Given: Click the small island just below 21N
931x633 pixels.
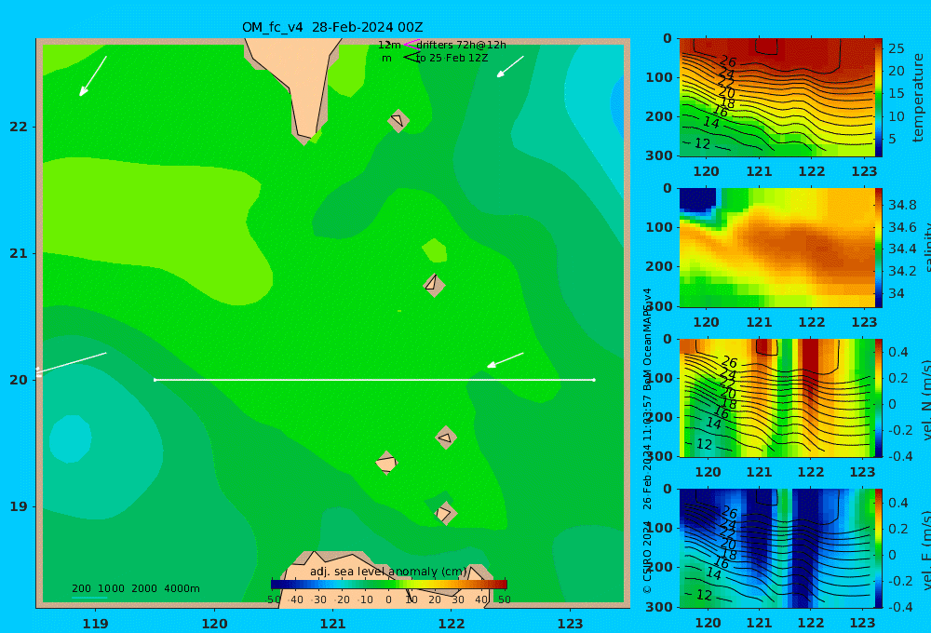Looking at the screenshot, I should [x=434, y=285].
